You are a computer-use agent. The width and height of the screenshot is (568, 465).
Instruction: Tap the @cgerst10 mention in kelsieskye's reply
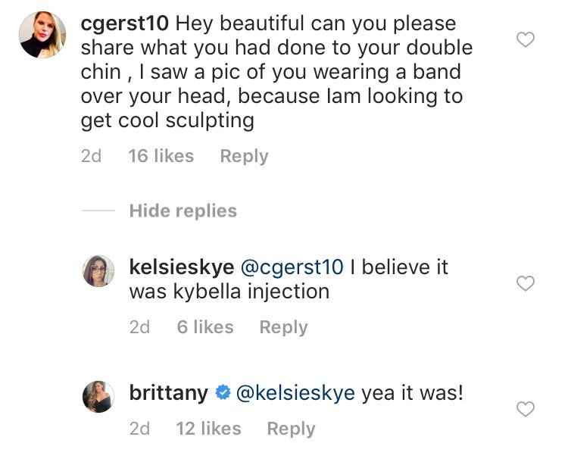[x=292, y=267]
